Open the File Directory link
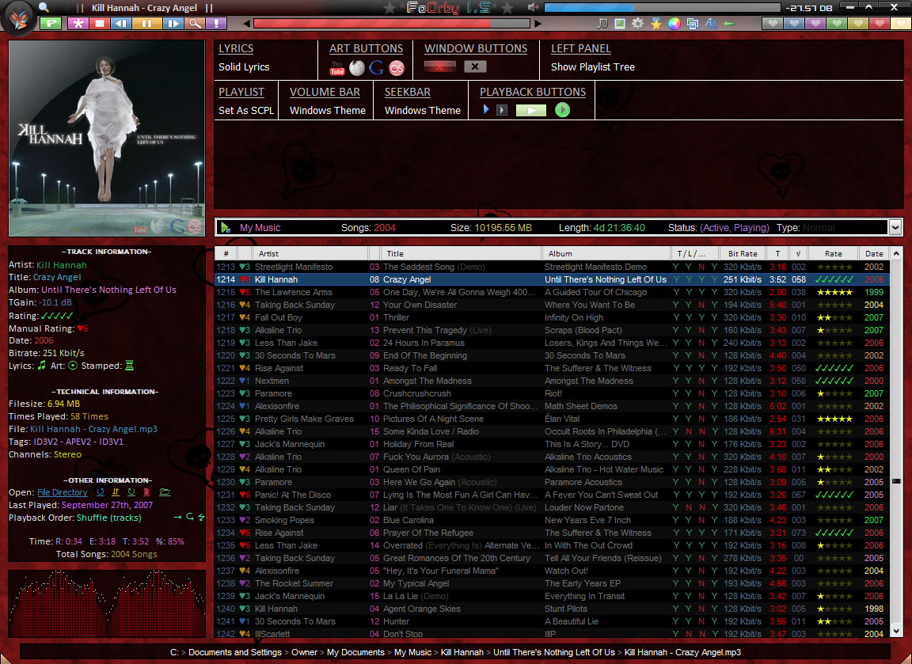Image resolution: width=912 pixels, height=664 pixels. pyautogui.click(x=63, y=492)
